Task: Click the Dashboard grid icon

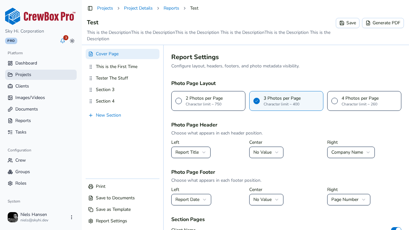Action: (10, 63)
